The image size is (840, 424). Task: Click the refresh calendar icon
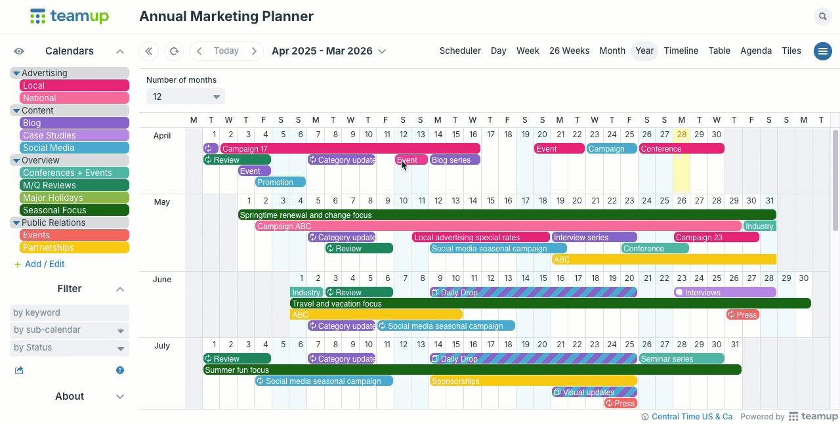[173, 51]
